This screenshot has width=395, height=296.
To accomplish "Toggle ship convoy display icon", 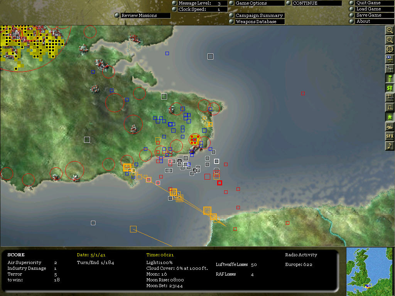I will pyautogui.click(x=390, y=126).
